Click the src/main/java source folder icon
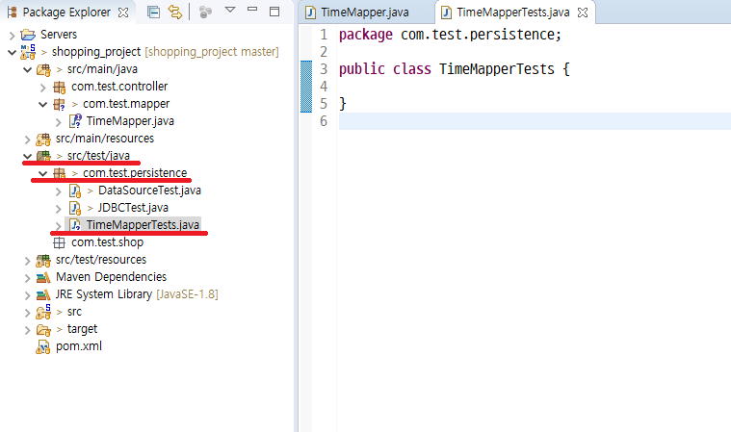The width and height of the screenshot is (731, 432). [43, 69]
